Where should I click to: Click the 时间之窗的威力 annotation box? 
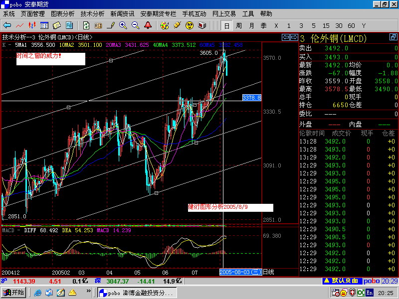51,59
